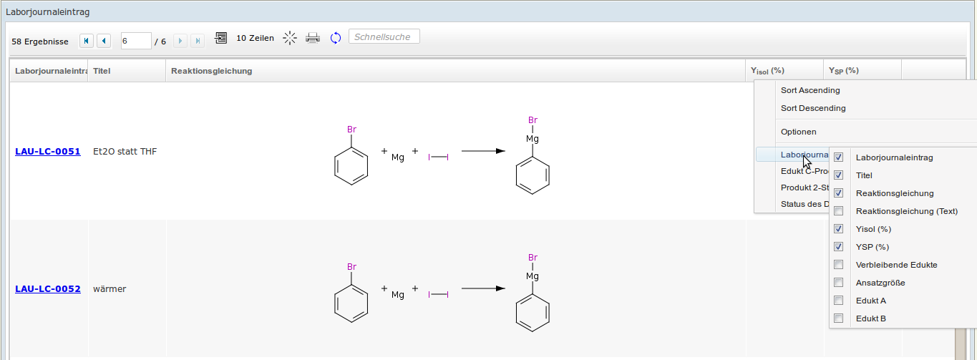Image resolution: width=977 pixels, height=360 pixels.
Task: Go to the previous results page
Action: click(x=104, y=41)
